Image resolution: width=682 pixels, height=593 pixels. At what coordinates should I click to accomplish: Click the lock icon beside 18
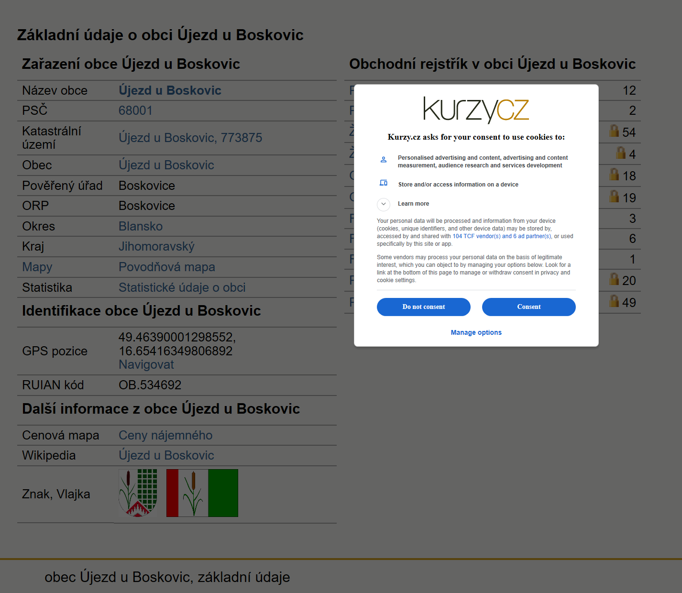(x=614, y=174)
